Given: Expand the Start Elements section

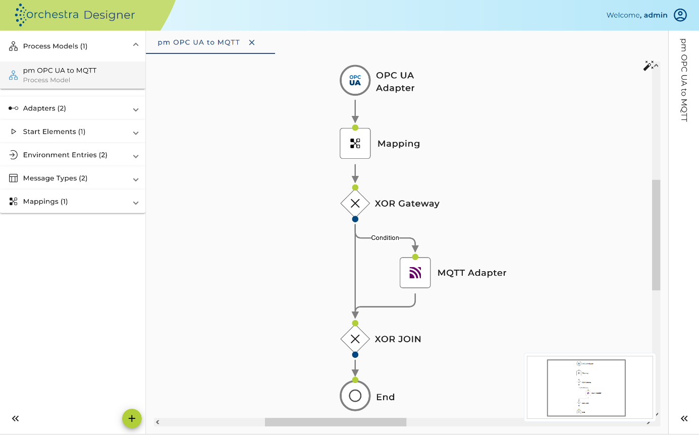Looking at the screenshot, I should coord(136,133).
